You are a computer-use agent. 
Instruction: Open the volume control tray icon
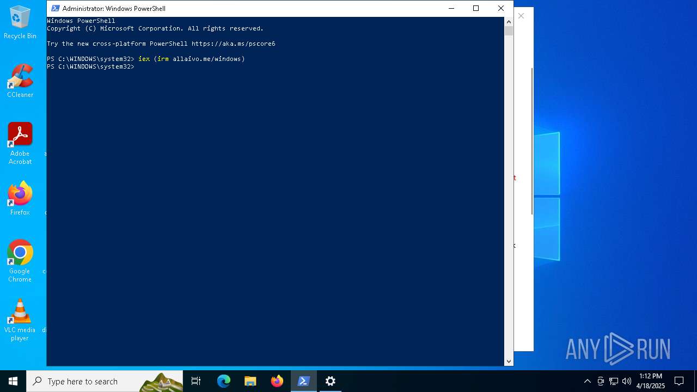coord(627,381)
